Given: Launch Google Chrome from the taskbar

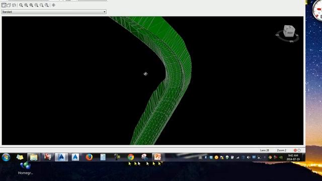Looking at the screenshot, I should pyautogui.click(x=131, y=157).
